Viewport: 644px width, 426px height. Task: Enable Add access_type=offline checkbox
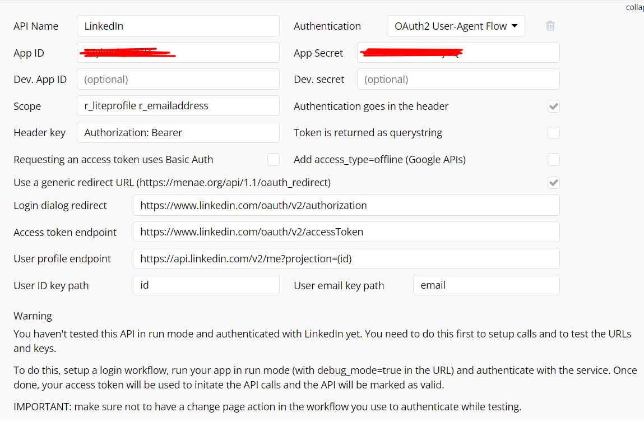(553, 159)
